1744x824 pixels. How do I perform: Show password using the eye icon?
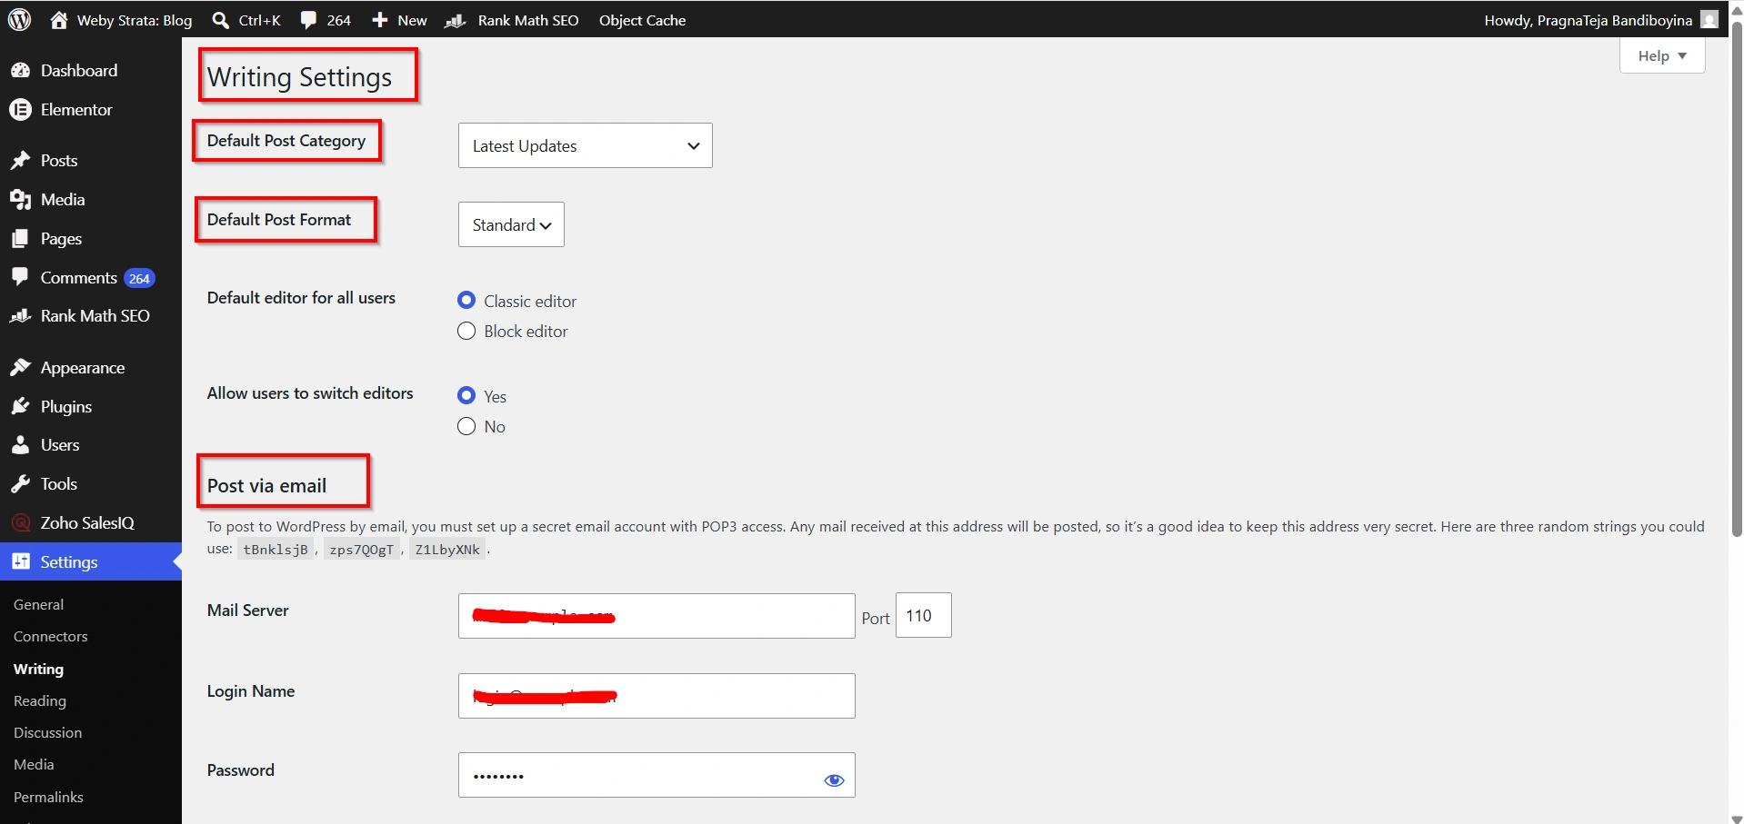click(834, 779)
